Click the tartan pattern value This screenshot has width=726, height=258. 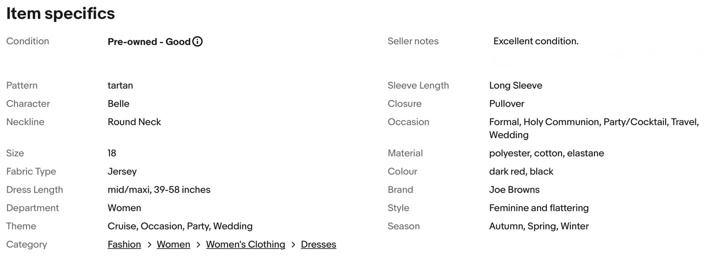(120, 85)
